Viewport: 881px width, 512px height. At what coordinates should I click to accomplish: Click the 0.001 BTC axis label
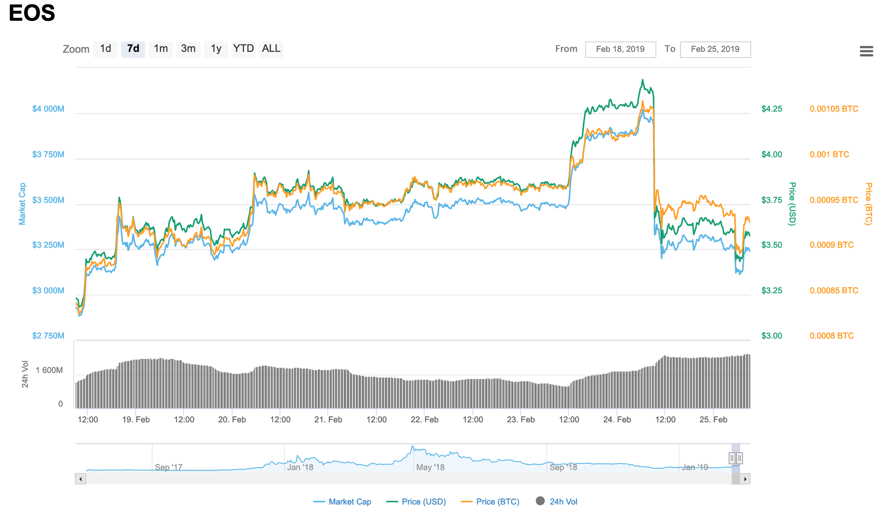(x=830, y=154)
